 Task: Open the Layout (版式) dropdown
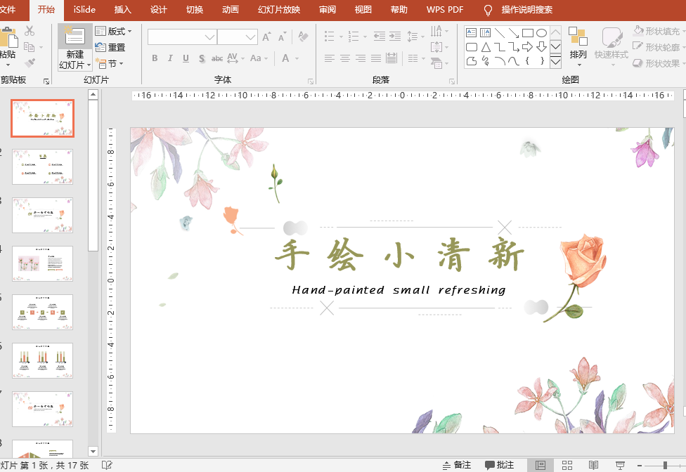coord(113,31)
